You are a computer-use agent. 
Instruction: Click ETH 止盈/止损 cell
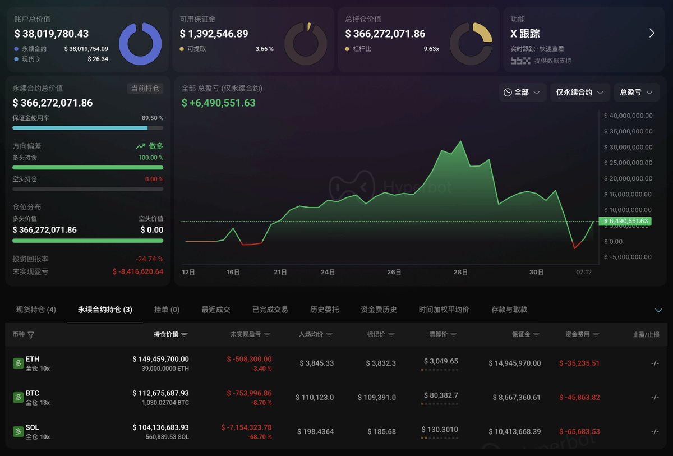(654, 363)
